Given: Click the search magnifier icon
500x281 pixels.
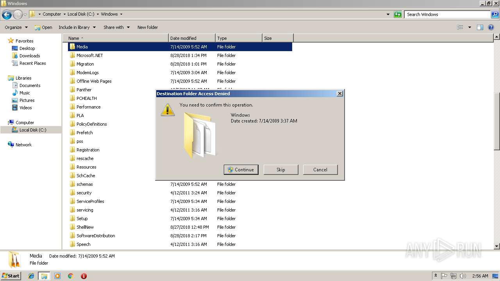Looking at the screenshot, I should tap(495, 14).
